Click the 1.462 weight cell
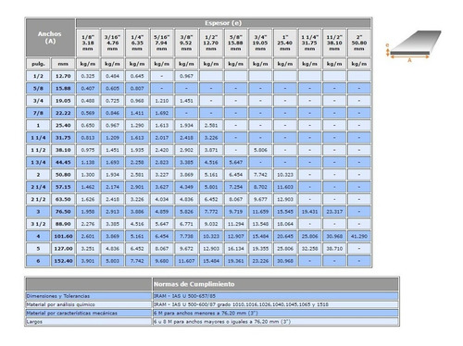 click(x=88, y=187)
